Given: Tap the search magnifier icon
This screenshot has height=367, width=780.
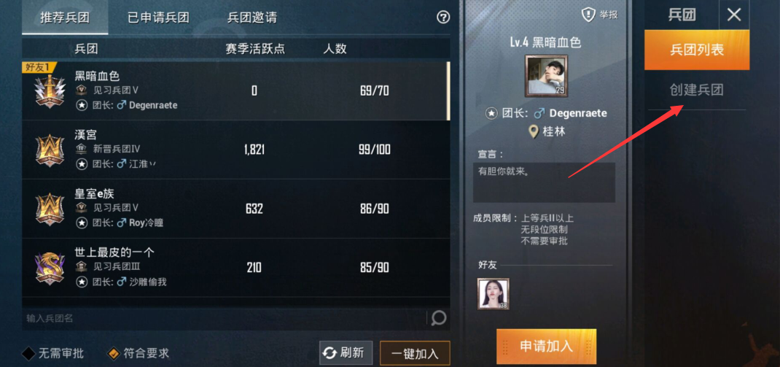Looking at the screenshot, I should (x=438, y=317).
